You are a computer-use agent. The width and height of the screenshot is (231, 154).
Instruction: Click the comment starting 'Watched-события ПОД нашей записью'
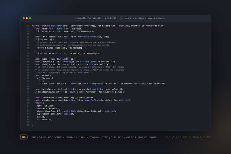click(79, 67)
